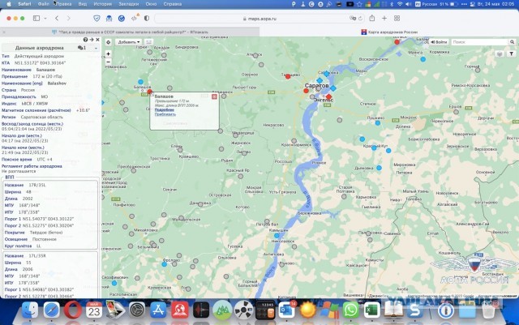519x325 pixels.
Task: Zoom out the map with minus button
Action: [x=108, y=62]
